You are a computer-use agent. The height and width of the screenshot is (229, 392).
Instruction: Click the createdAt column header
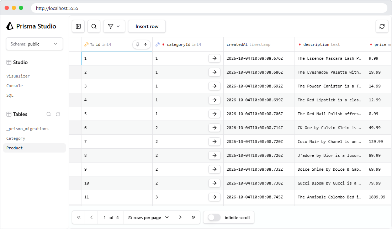259,44
